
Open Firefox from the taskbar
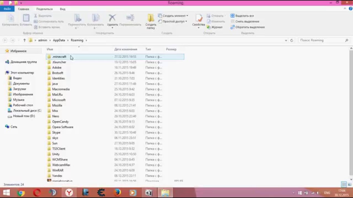[x=117, y=193]
